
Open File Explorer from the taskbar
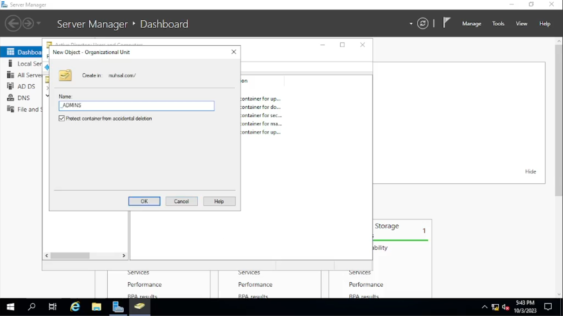(97, 307)
